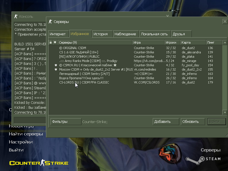228x171 pixels.
Task: Click de_mirage map cell
Action: pos(189,61)
